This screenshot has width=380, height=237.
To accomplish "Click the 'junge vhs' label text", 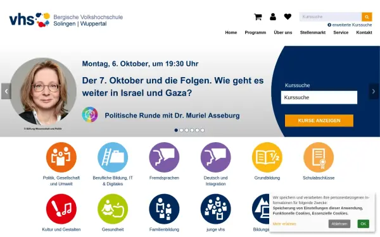I will point(216,229).
